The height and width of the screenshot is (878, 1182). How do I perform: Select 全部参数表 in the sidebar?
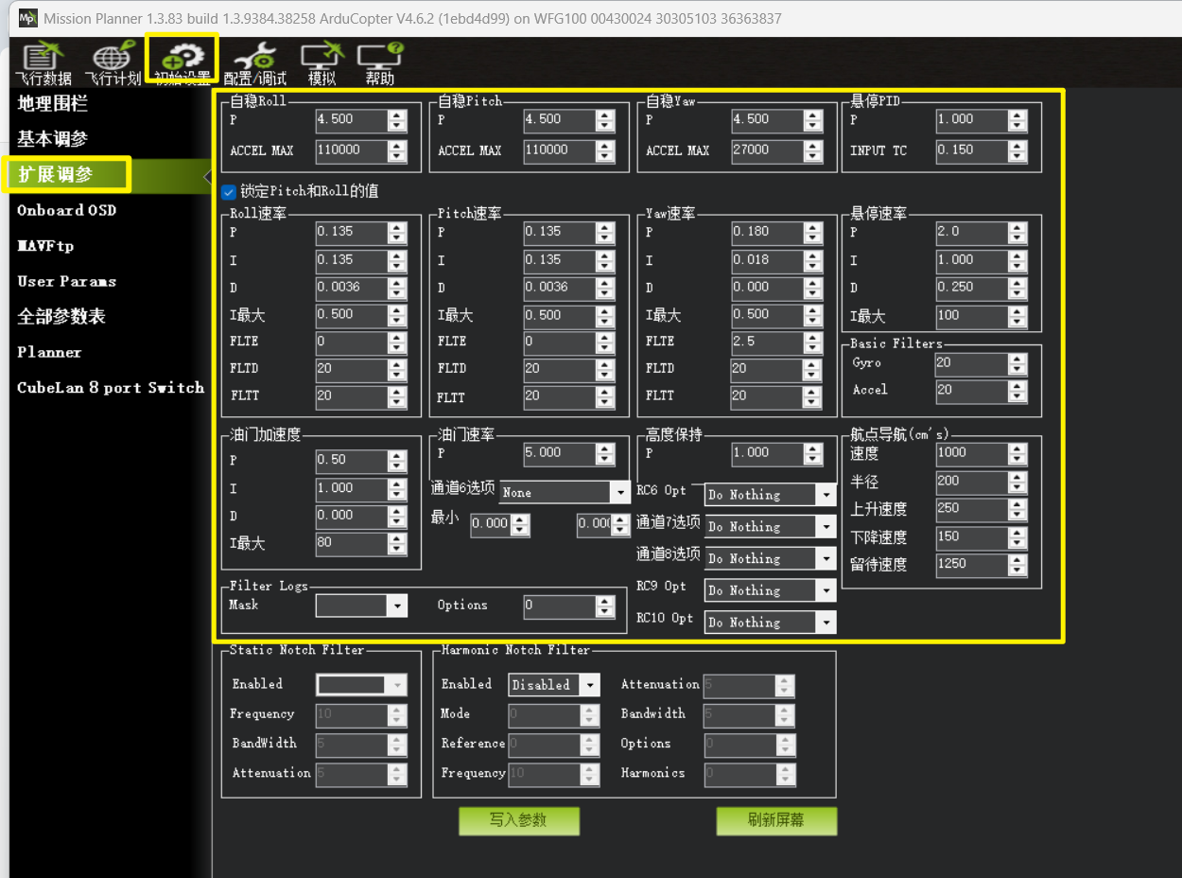pos(61,317)
